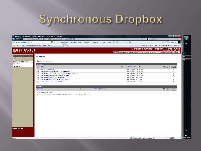The width and height of the screenshot is (201, 151).
Task: Open the Journal tool tab
Action: coord(160,52)
